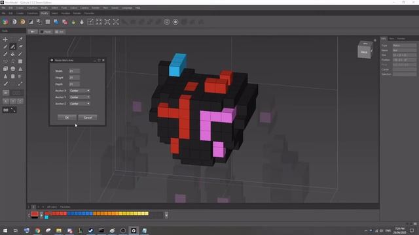This screenshot has height=235, width=419.
Task: Pick the red foreground color swatch
Action: [35, 213]
